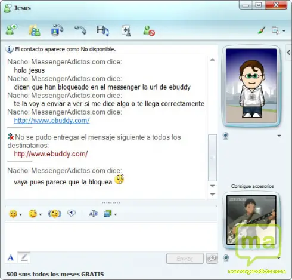Block this contact using the block icon
This screenshot has width=292, height=280.
[149, 31]
